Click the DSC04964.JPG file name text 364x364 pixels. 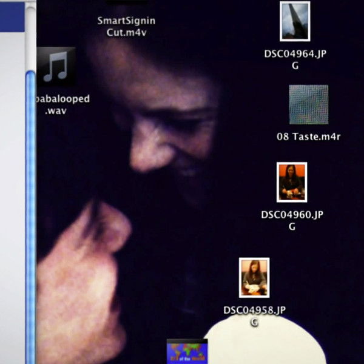pyautogui.click(x=295, y=59)
